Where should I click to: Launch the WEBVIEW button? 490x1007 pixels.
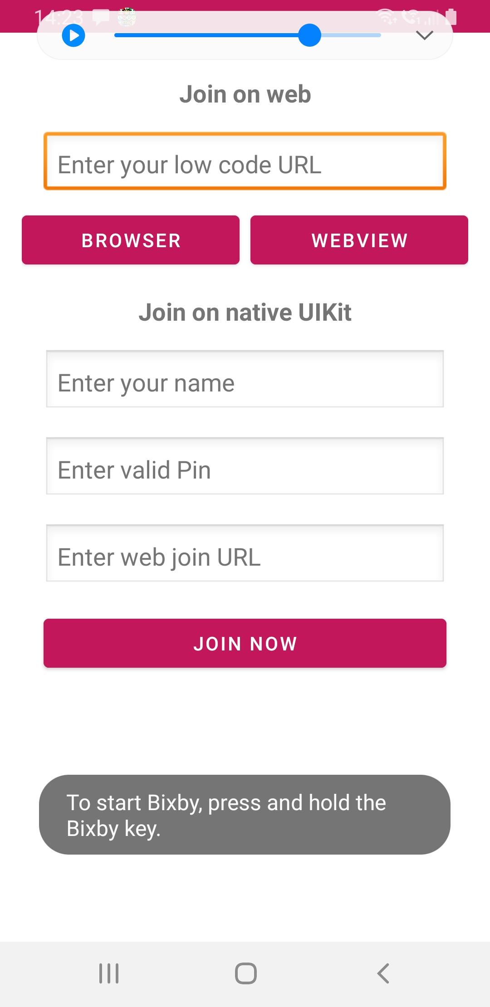tap(359, 240)
